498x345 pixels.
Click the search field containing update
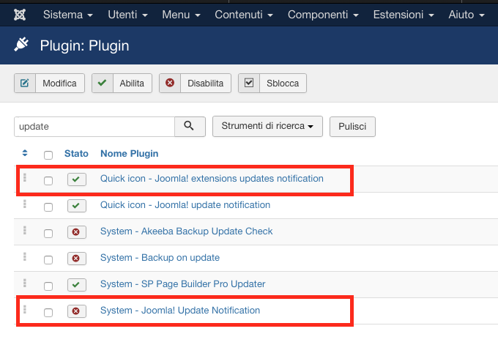(94, 127)
